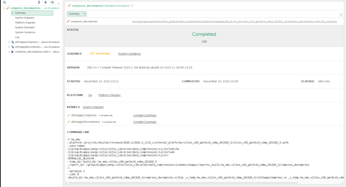Expand the xilSnappyDecompress emulation node
Screen dimensions: 346x187
(x=9, y=47)
